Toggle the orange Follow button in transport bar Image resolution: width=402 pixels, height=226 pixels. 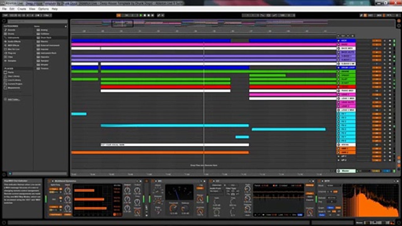[x=119, y=15]
